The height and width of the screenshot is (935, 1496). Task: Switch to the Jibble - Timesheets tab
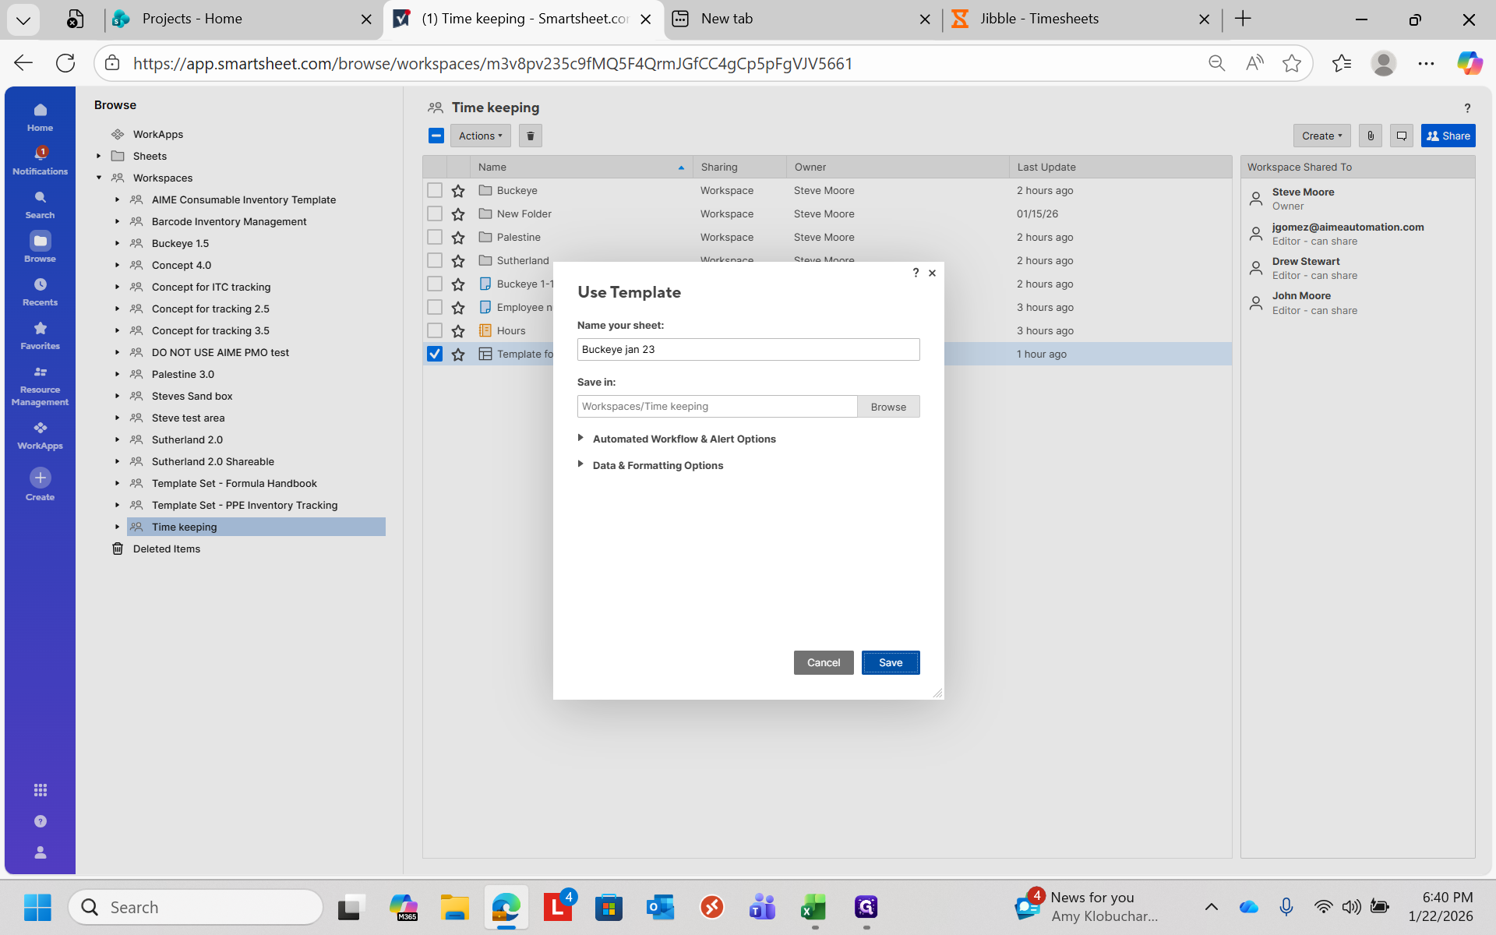coord(1039,19)
